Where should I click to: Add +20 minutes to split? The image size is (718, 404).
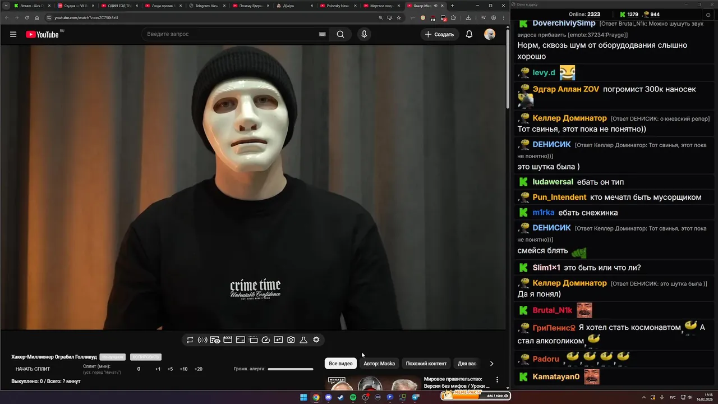tap(198, 369)
